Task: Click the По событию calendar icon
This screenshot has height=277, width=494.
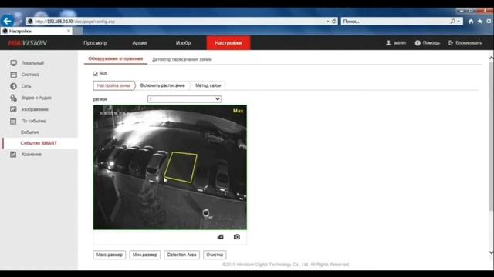Action: pyautogui.click(x=13, y=121)
